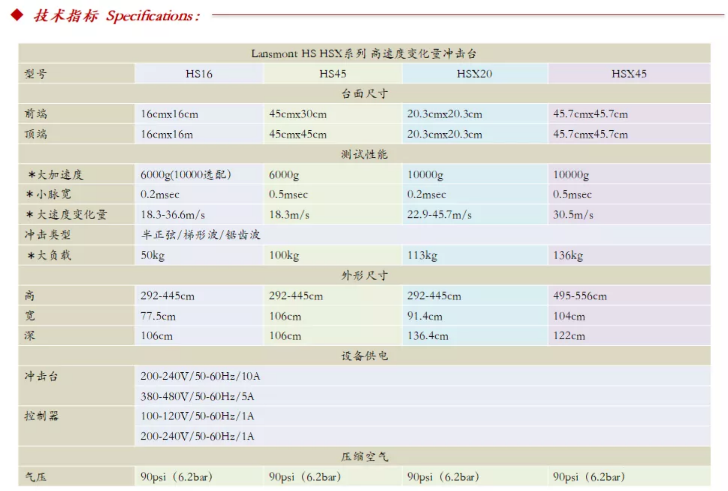
Task: Select the HSX45 column header
Action: pos(629,74)
